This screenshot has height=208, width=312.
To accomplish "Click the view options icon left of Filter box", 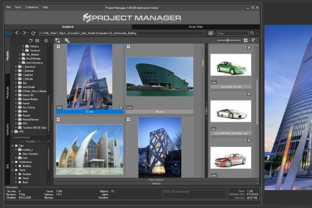I will 211,33.
